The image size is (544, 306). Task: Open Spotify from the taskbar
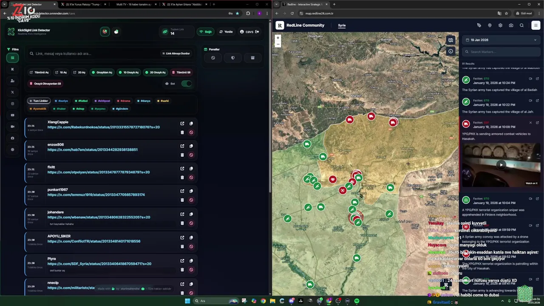click(x=357, y=301)
